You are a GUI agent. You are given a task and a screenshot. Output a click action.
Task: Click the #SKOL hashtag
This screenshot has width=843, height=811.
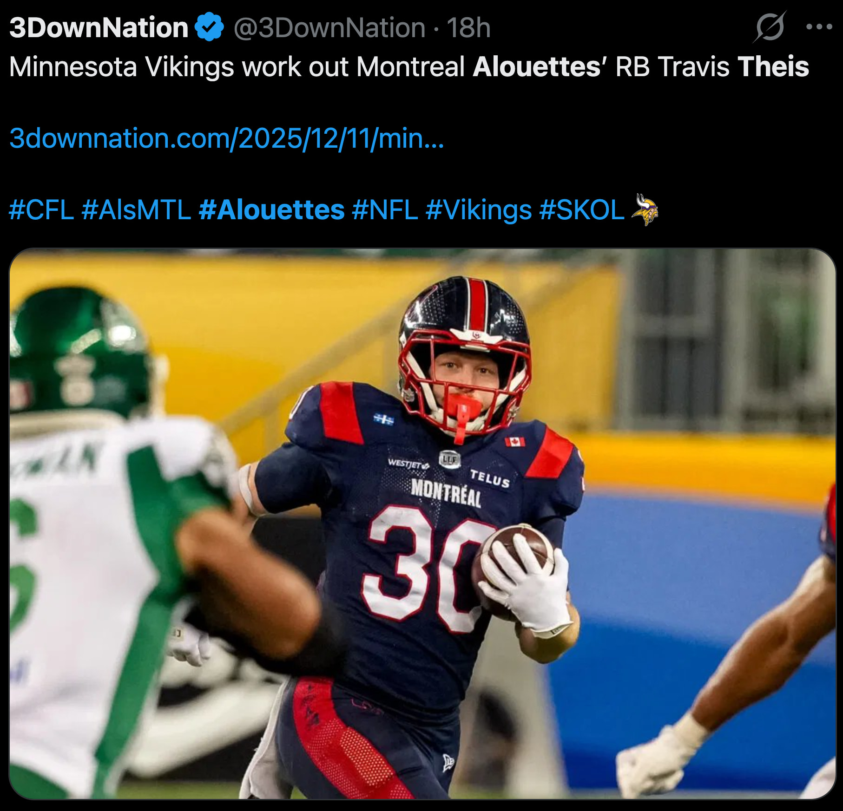581,209
